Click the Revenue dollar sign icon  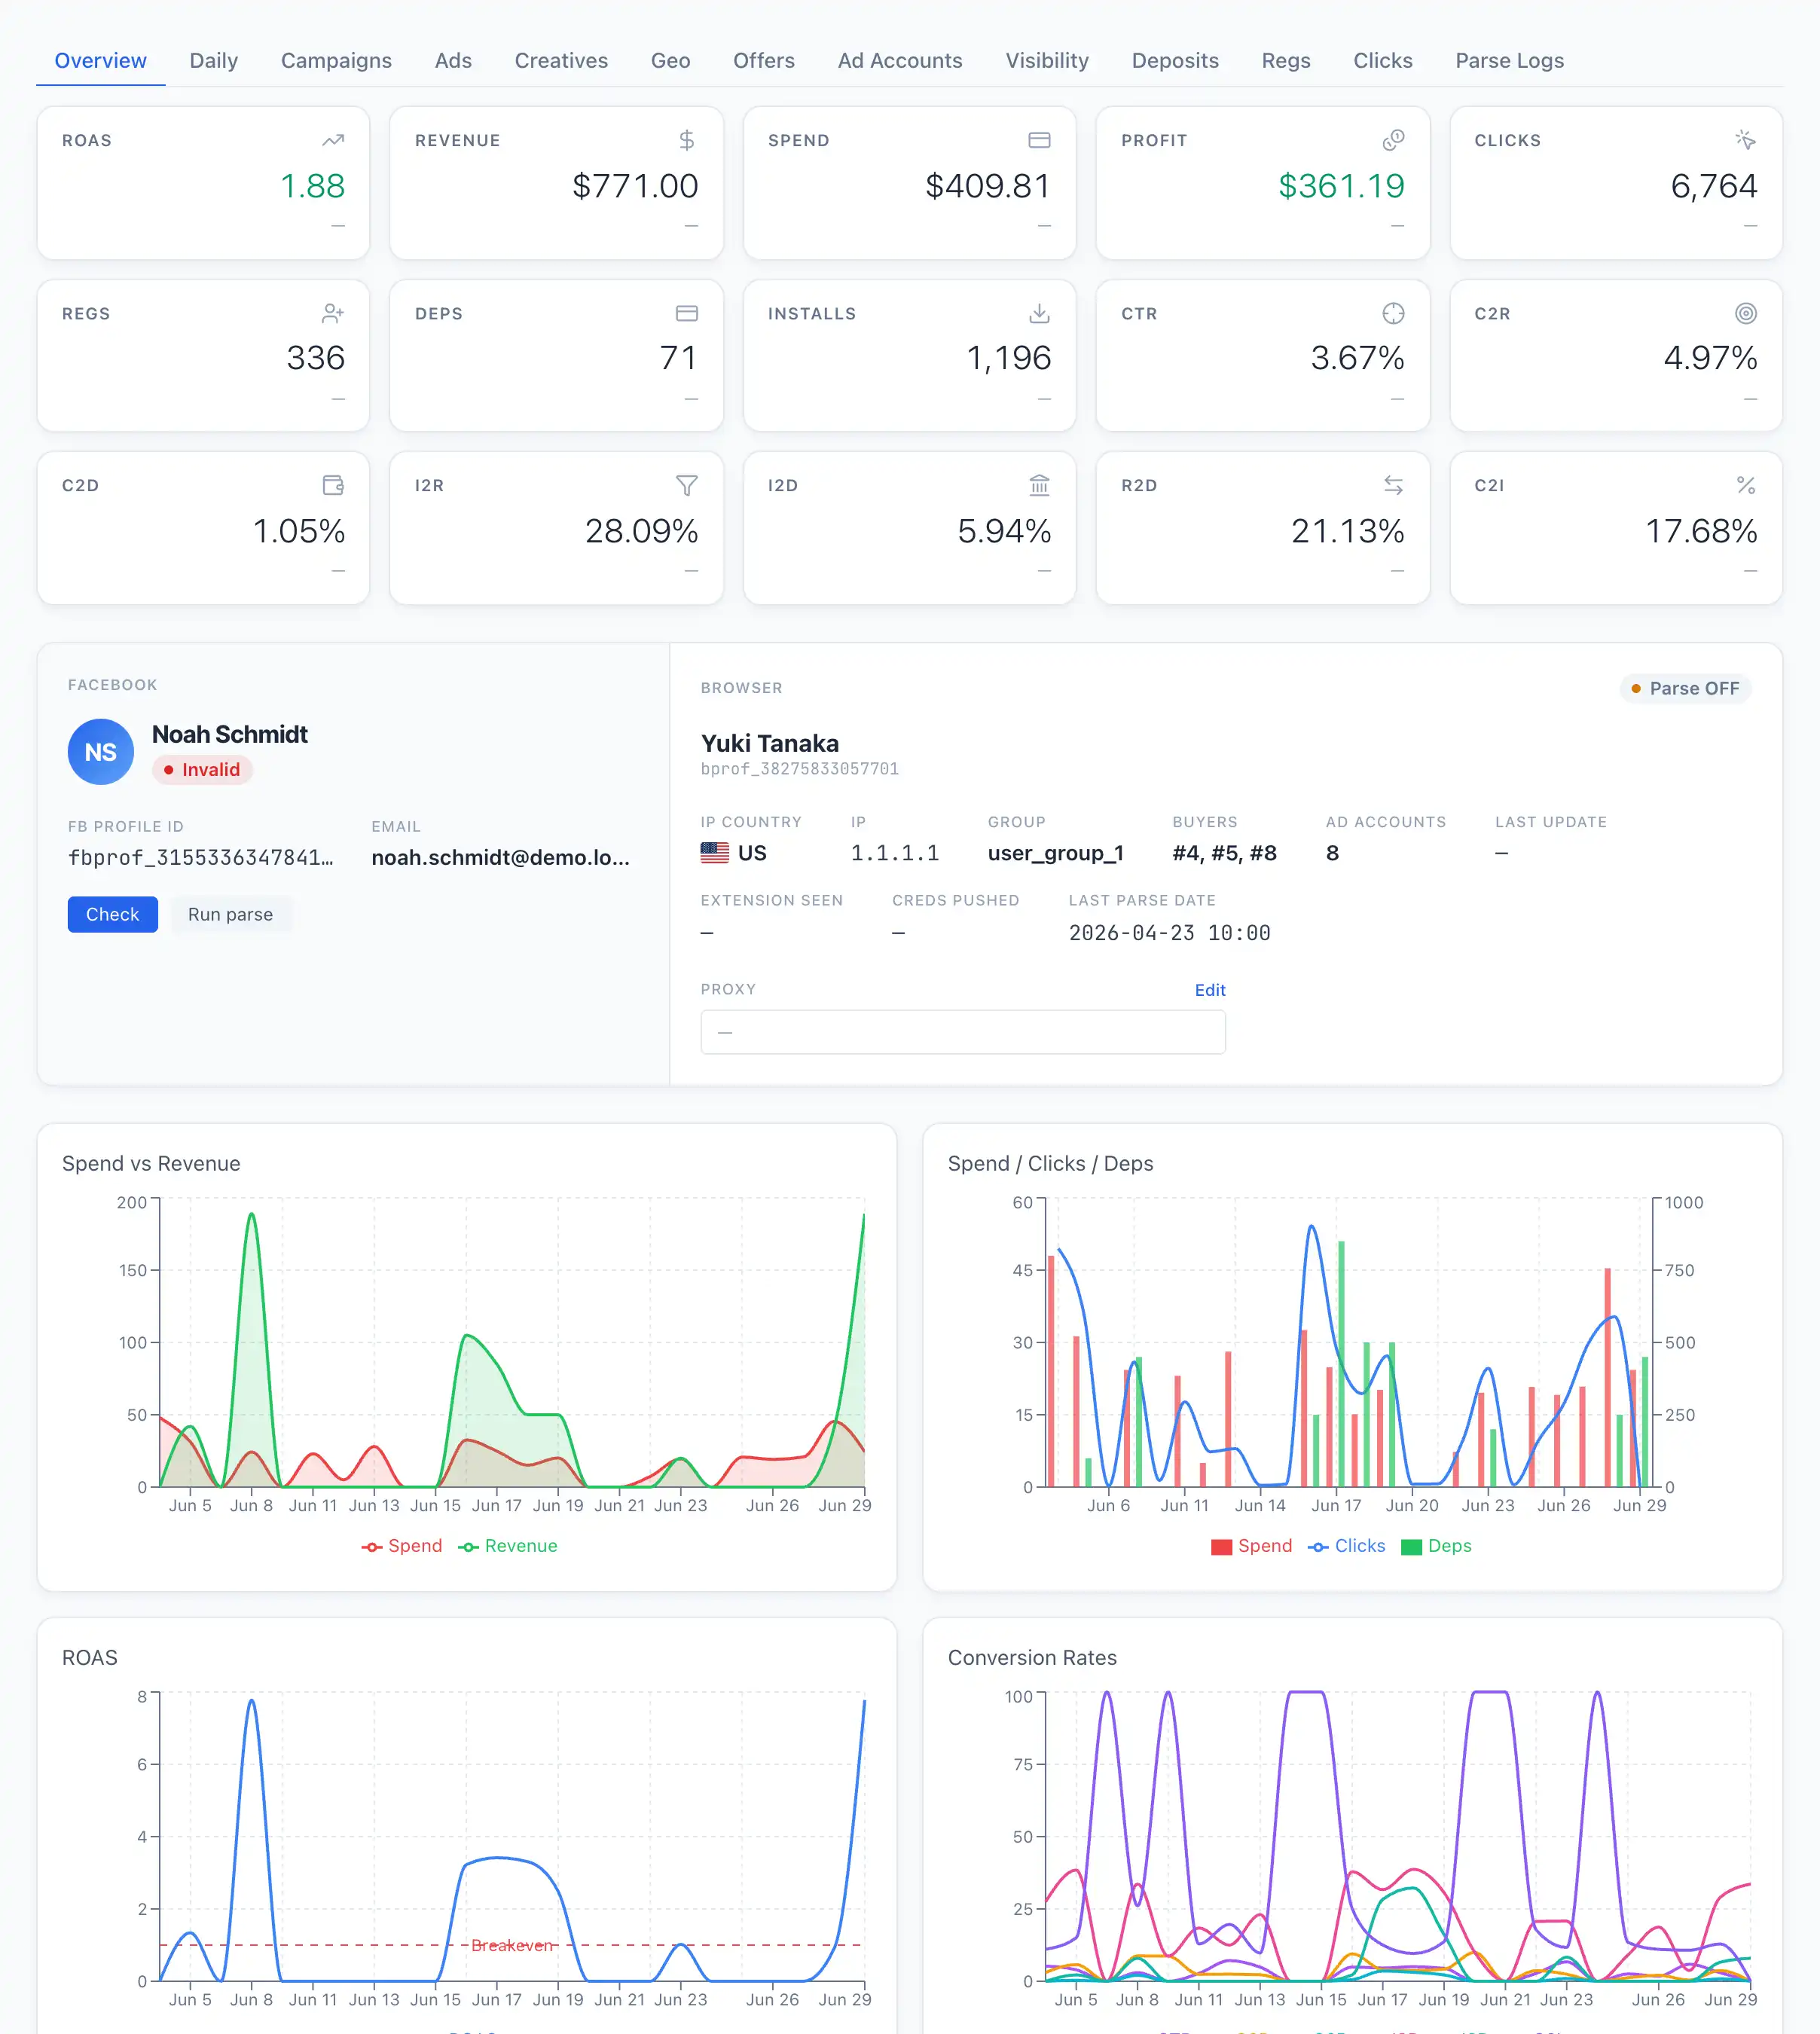coord(686,140)
